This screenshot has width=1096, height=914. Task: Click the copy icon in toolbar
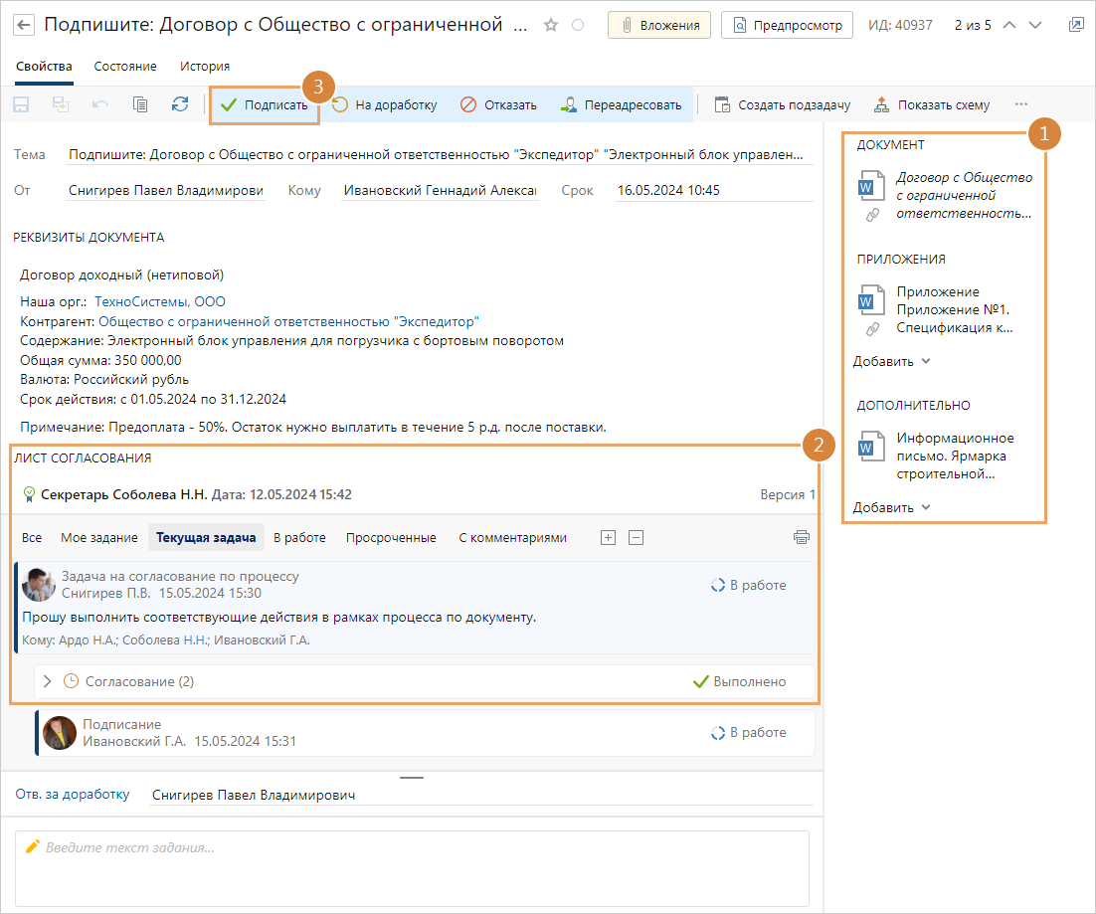coord(140,104)
